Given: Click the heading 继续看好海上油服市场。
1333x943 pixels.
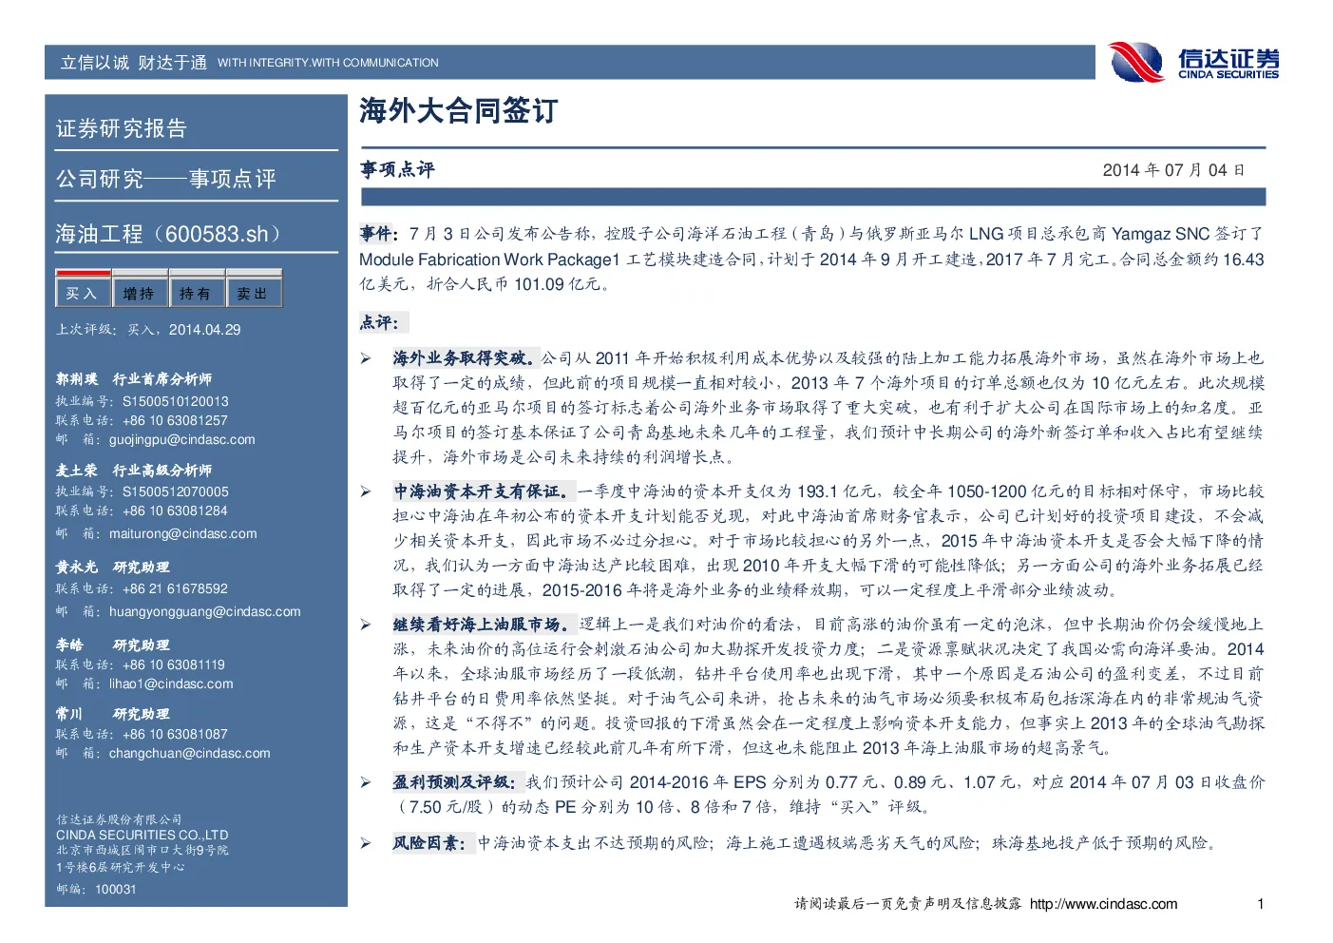Looking at the screenshot, I should click(x=484, y=625).
